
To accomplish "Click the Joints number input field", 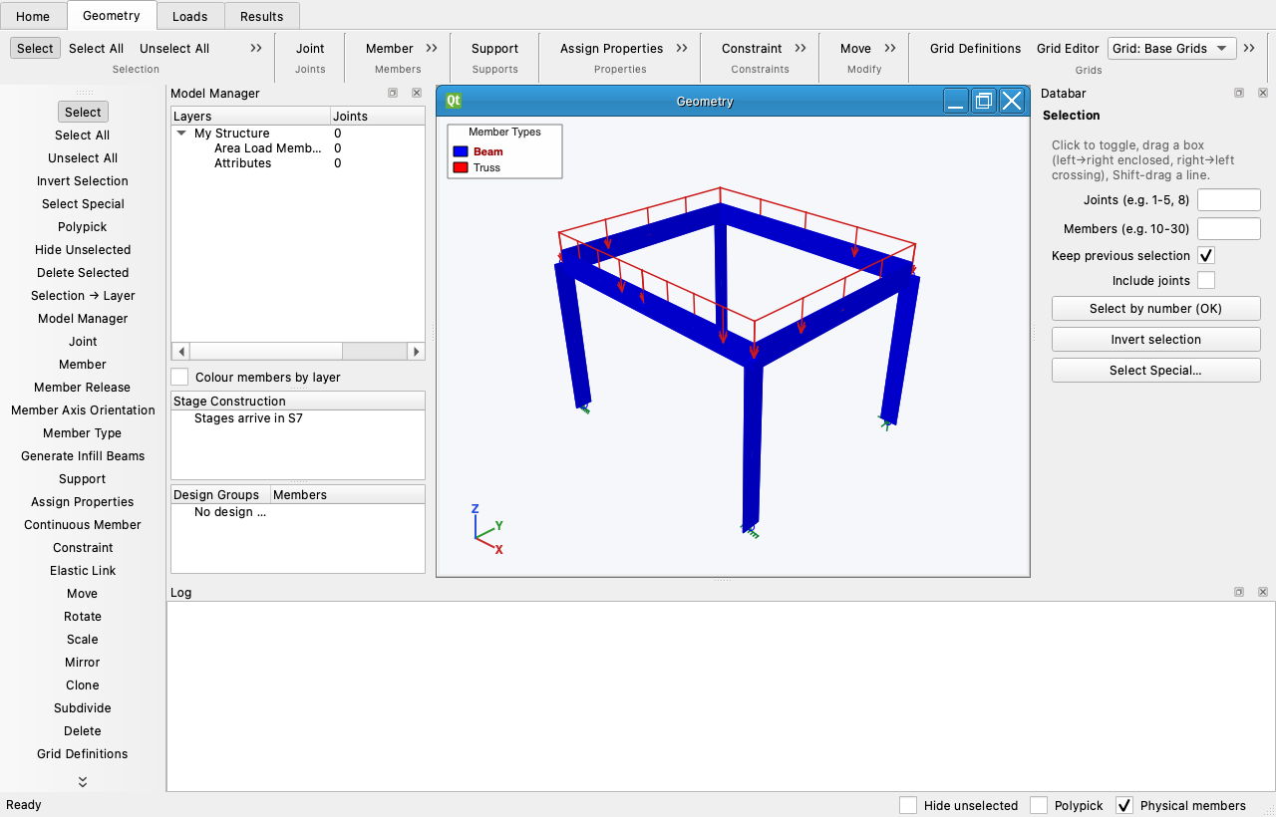I will point(1228,199).
